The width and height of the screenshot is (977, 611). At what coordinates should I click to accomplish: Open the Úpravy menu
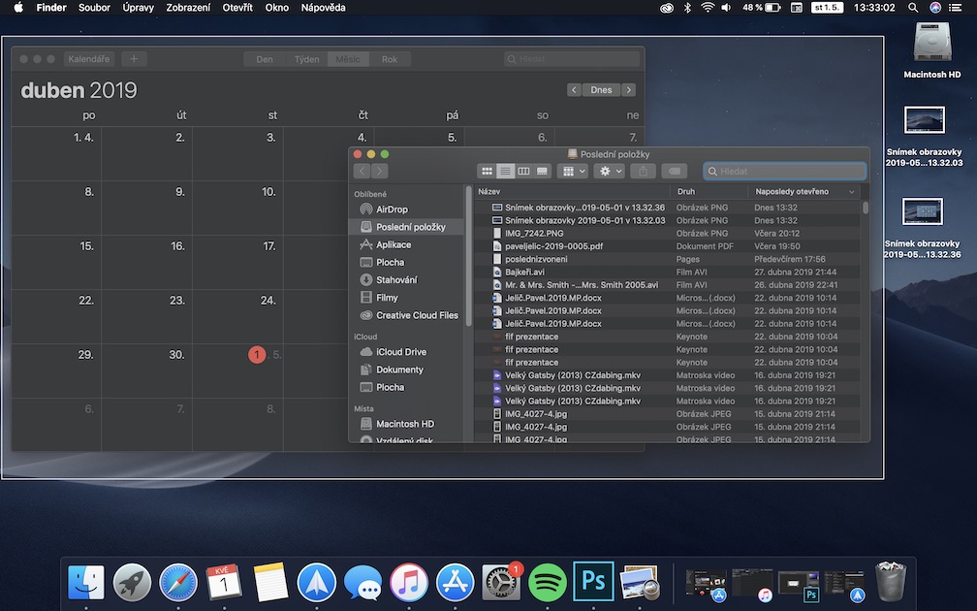139,8
